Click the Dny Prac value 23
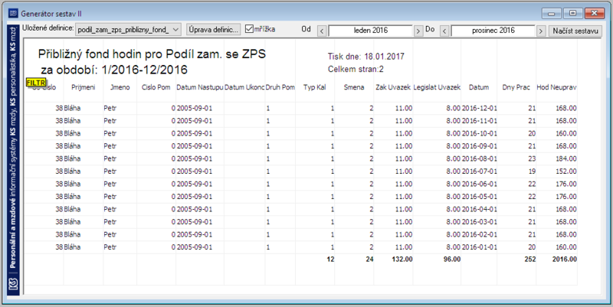Screen dimensions: 613x307 pos(532,158)
